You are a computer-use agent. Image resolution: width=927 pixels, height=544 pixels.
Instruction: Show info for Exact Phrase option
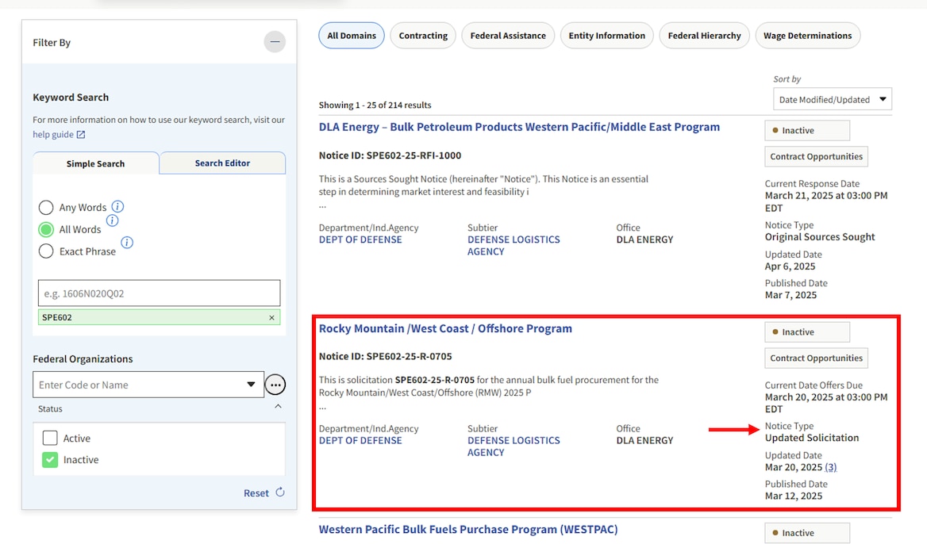pyautogui.click(x=127, y=243)
